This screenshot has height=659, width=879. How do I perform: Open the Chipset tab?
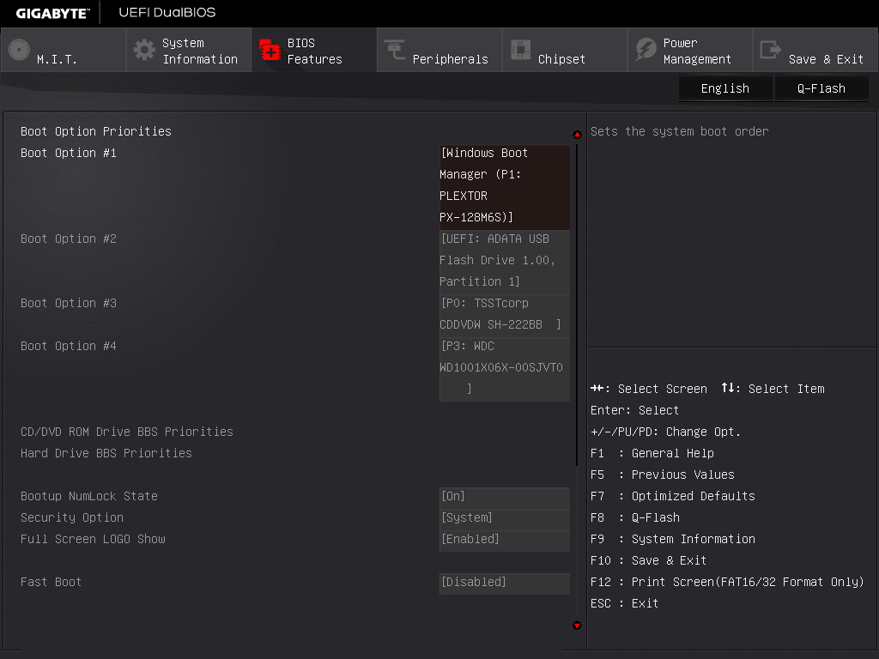tap(565, 50)
